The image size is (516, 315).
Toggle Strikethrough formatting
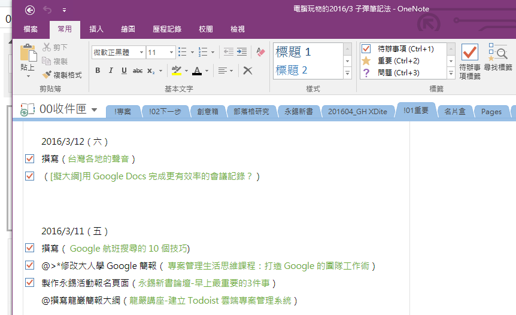coord(138,71)
